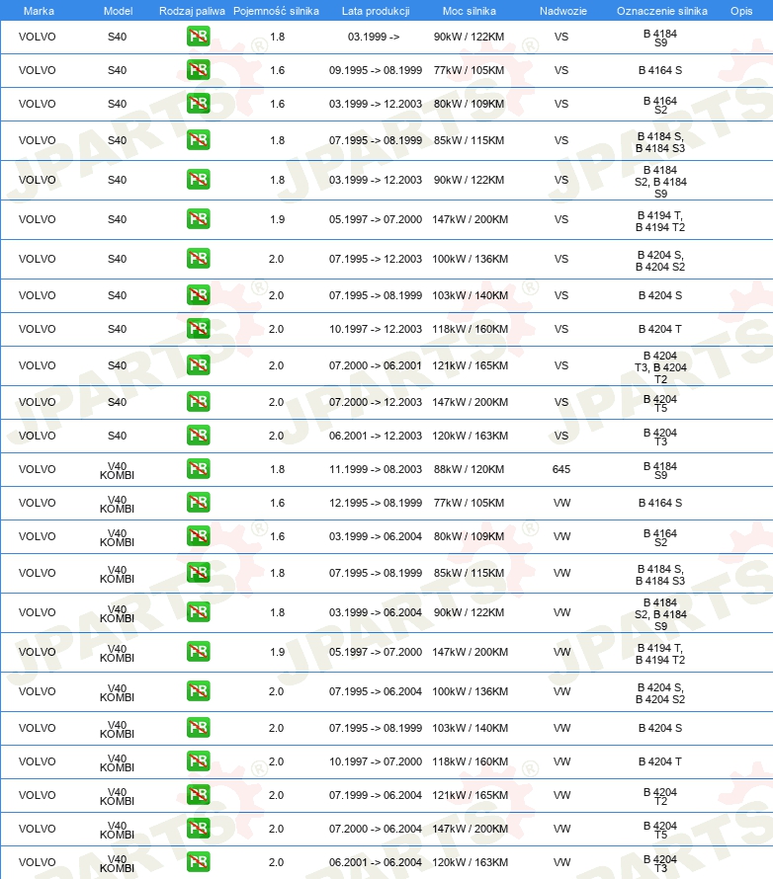The height and width of the screenshot is (879, 773).
Task: Click petrol icon in S40 85kW / 115KM row
Action: 199,140
